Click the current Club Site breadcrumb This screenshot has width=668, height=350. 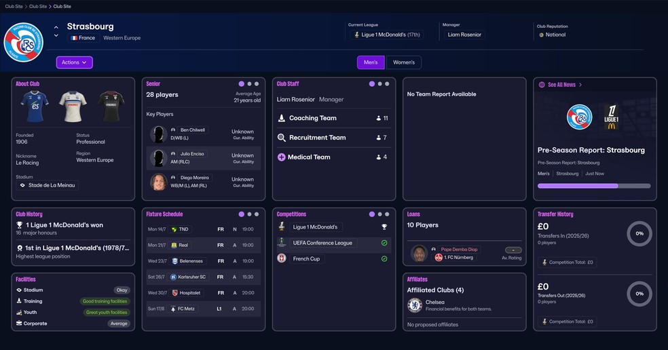(62, 6)
